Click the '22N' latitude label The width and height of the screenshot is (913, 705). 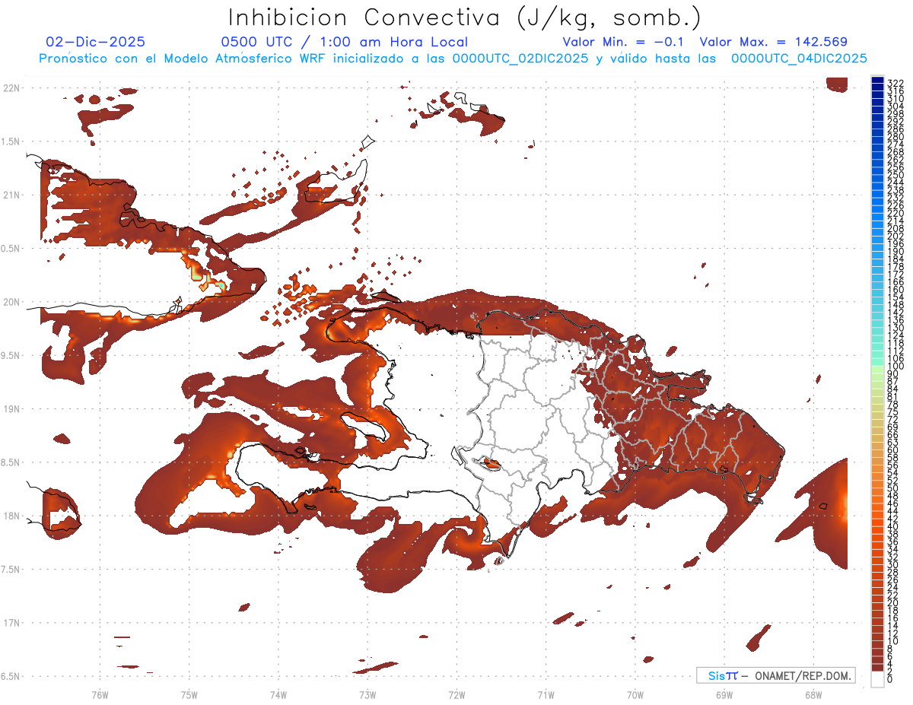coord(11,88)
